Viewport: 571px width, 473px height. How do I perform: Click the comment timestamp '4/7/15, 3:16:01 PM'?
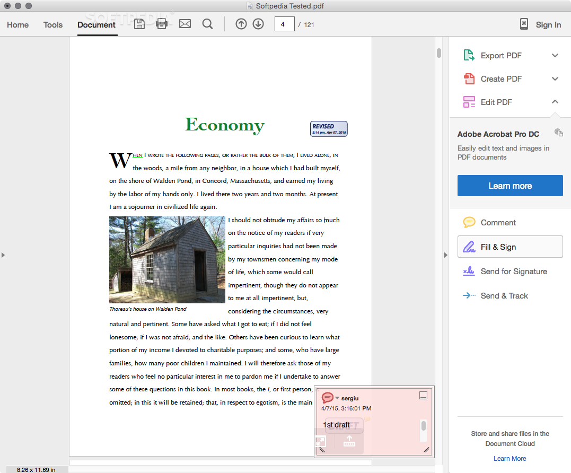(346, 408)
